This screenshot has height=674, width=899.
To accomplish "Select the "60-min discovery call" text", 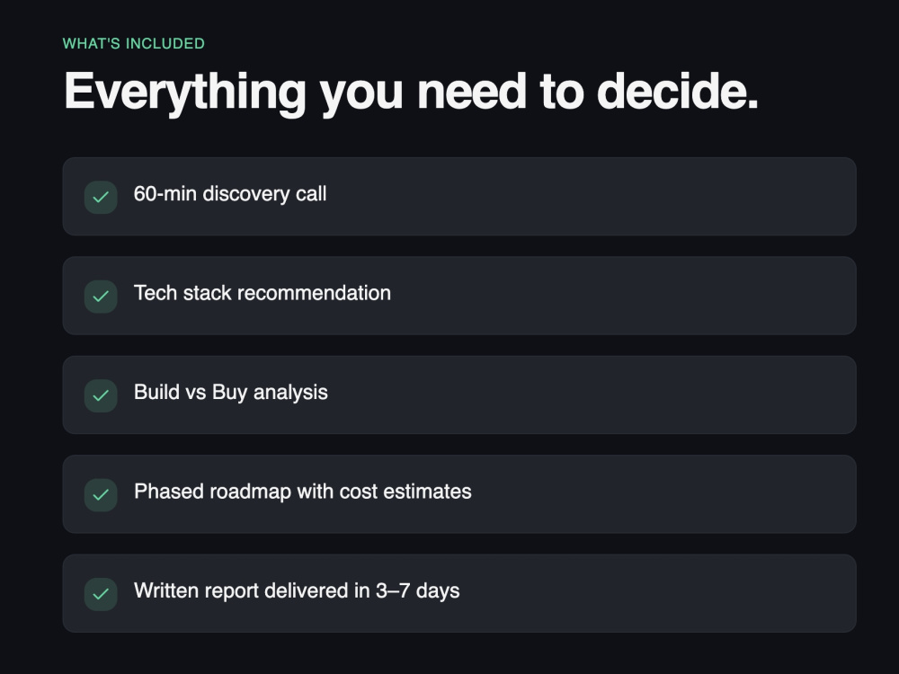I will coord(230,194).
